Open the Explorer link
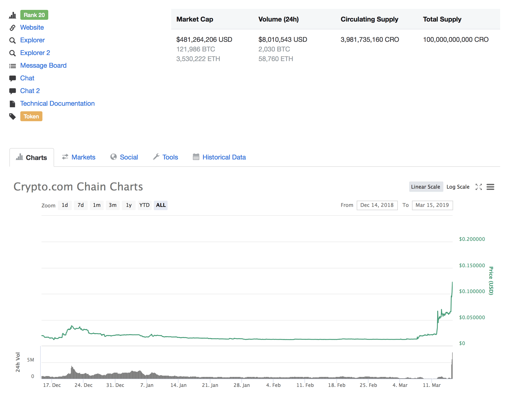507x394 pixels. (33, 40)
